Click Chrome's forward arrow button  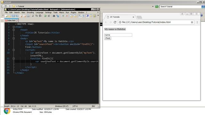click(x=111, y=22)
